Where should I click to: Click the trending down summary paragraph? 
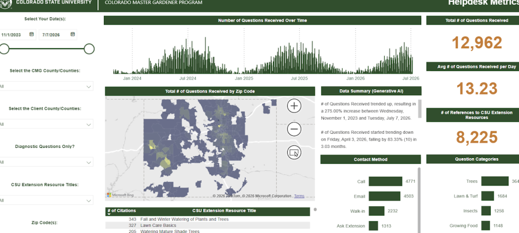click(x=368, y=139)
